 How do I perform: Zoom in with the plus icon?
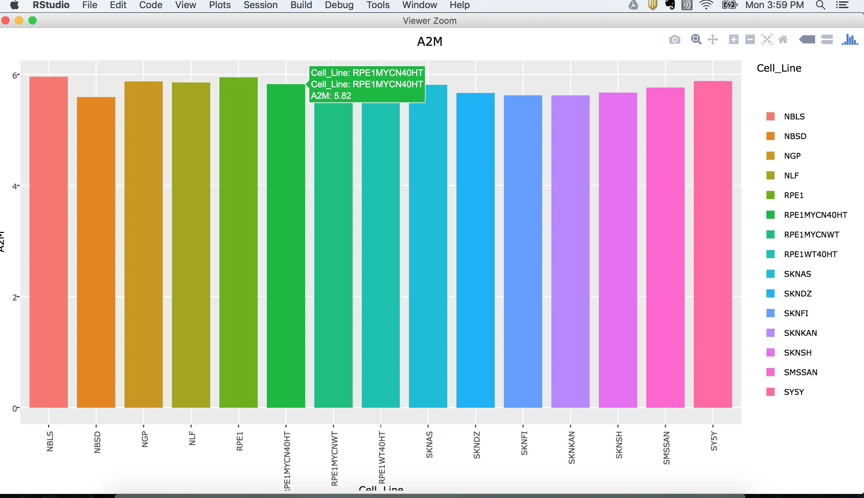coord(733,40)
